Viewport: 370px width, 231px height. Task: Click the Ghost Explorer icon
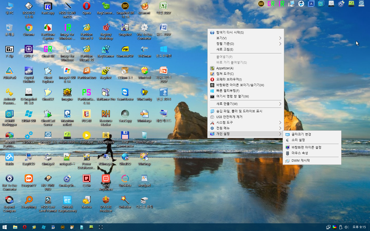(48, 75)
